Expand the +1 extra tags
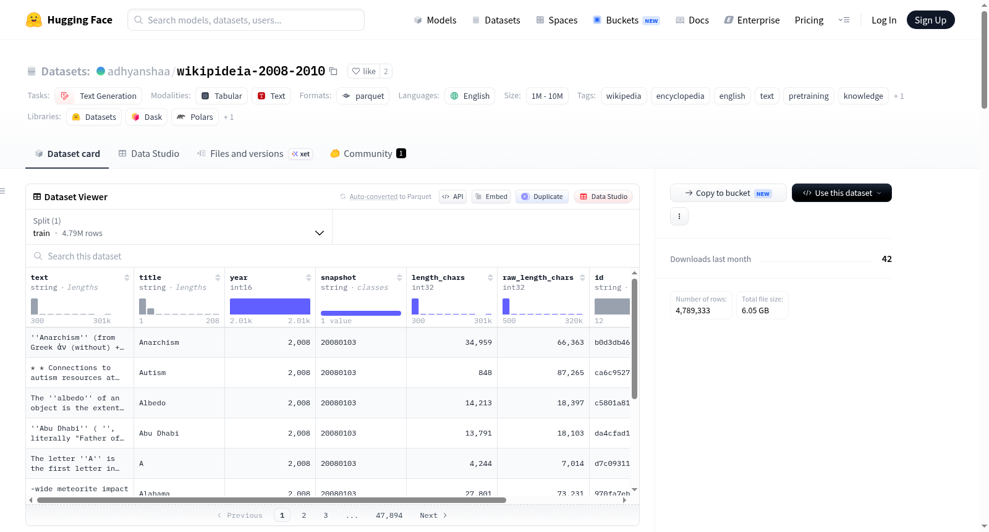 [899, 96]
